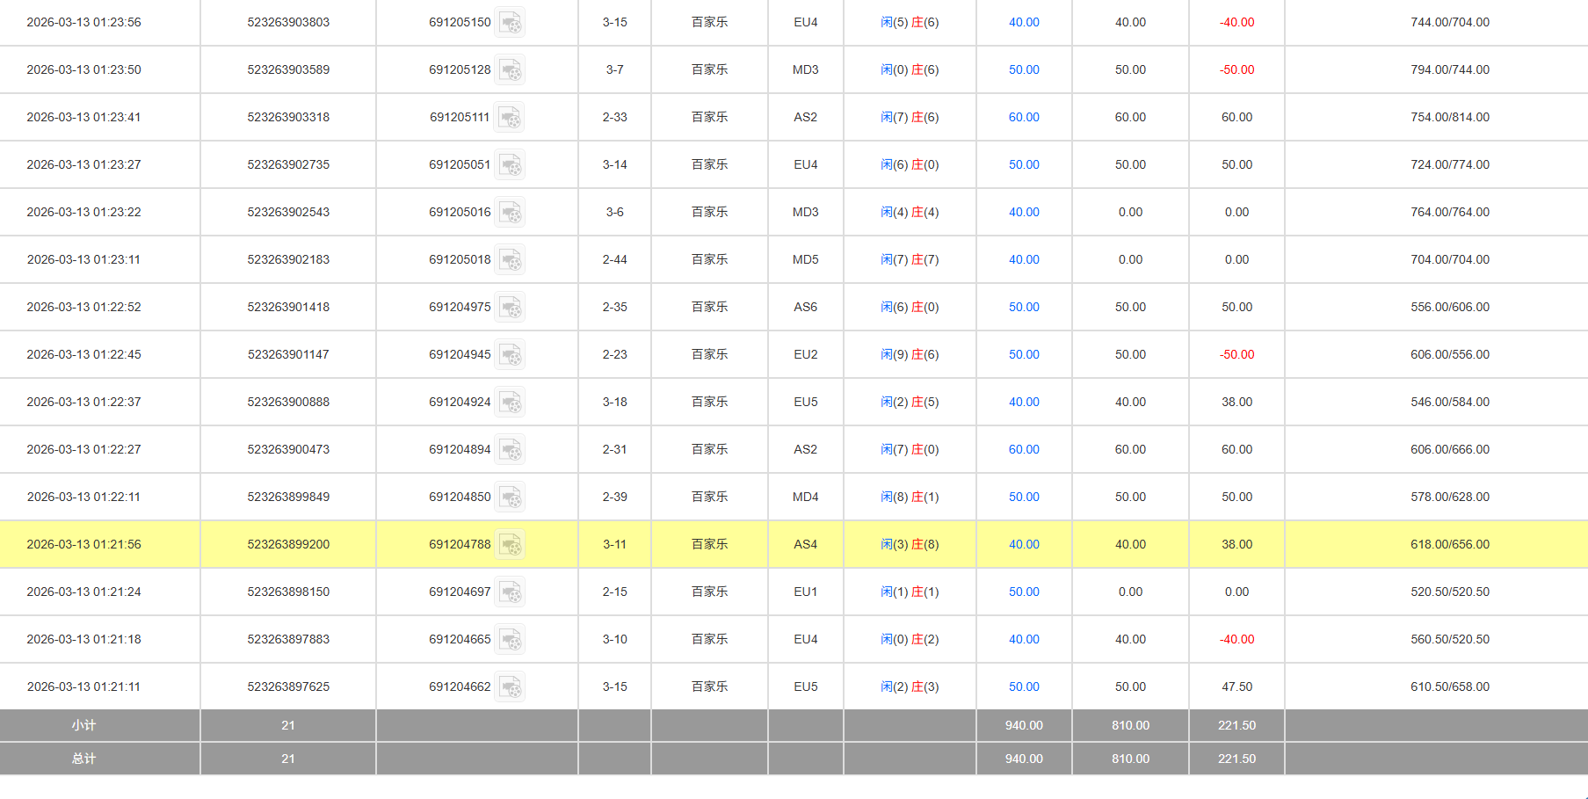
Task: Open the blue 40.00 amount in the highlighted row
Action: point(1024,544)
